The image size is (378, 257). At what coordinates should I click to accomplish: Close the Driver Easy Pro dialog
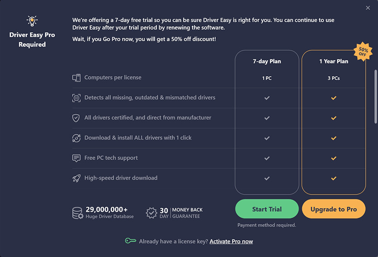click(368, 8)
